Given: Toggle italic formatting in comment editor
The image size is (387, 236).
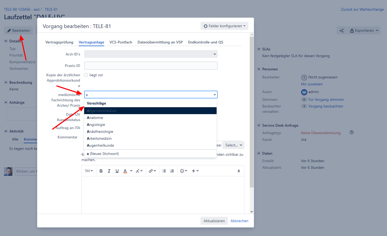Looking at the screenshot, I should pyautogui.click(x=109, y=171).
